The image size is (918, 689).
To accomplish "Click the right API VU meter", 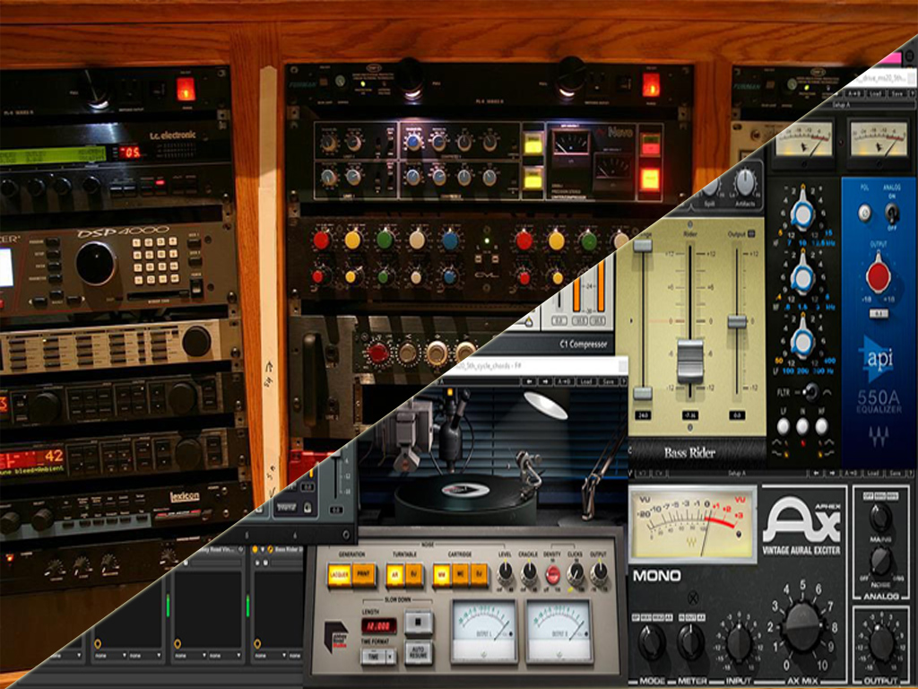I will click(879, 139).
